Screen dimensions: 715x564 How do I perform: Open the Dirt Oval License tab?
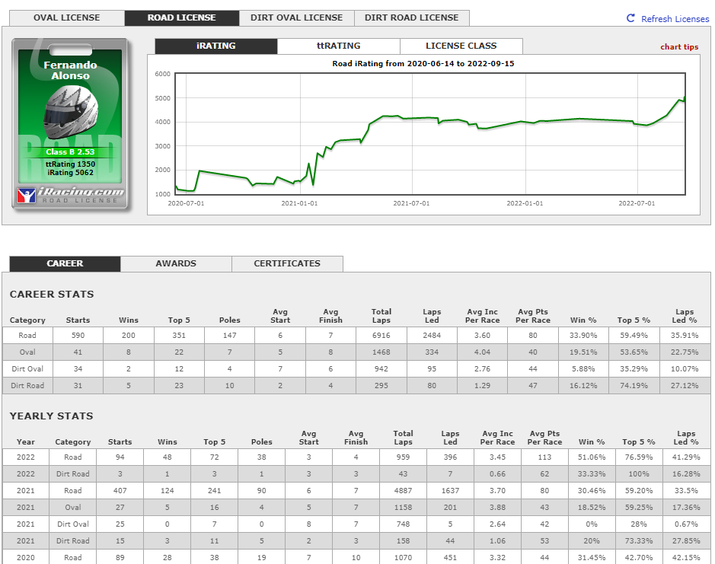[x=296, y=18]
